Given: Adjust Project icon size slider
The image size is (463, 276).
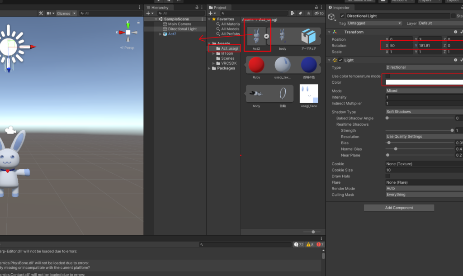Looking at the screenshot, I should point(313,232).
